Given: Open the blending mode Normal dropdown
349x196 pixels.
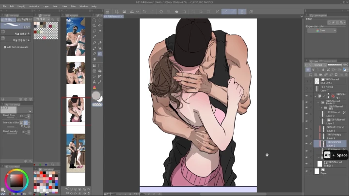Looking at the screenshot, I should tap(319, 65).
